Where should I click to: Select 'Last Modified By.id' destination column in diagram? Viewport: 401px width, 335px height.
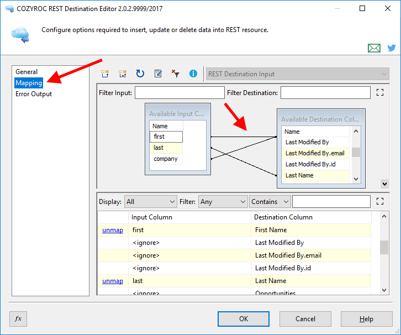[x=315, y=164]
